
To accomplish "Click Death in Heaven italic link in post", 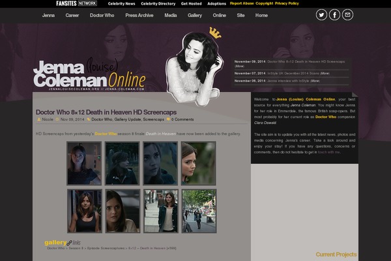I will (160, 134).
